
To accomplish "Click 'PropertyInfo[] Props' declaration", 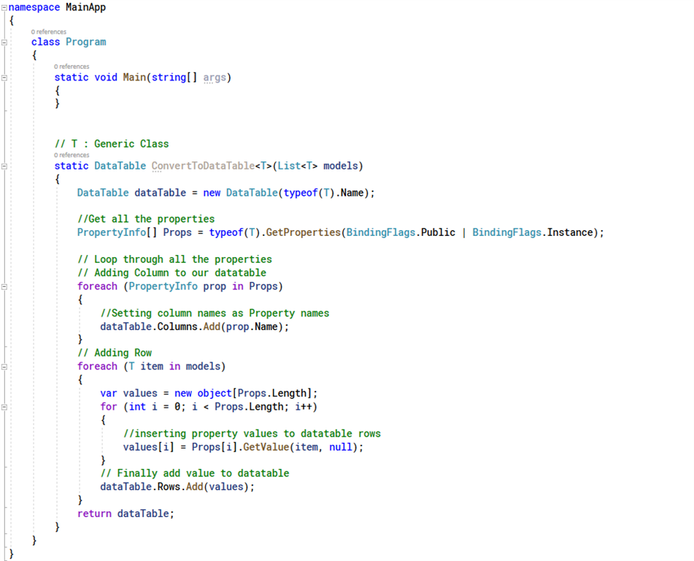I will 134,232.
